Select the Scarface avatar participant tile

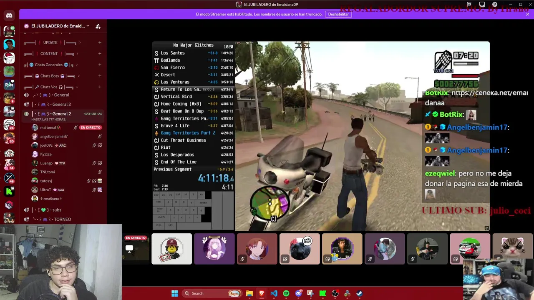tap(342, 249)
